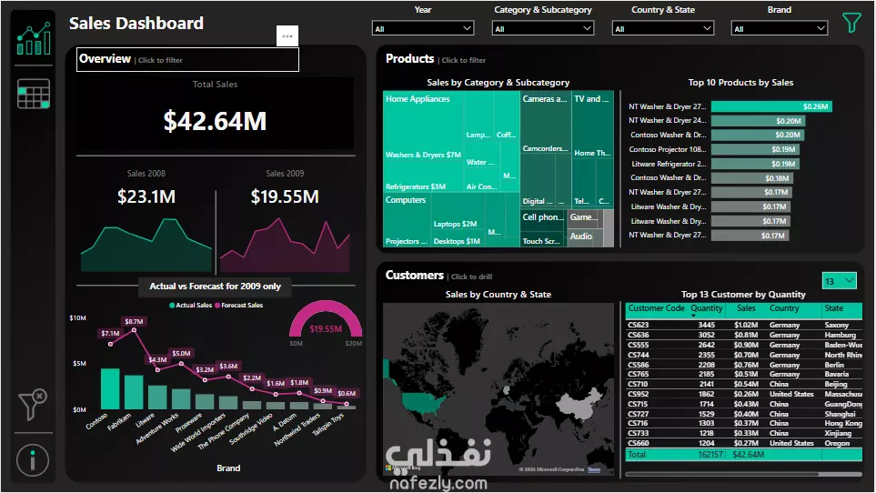Click the Total Sales $42.64M card
Image resolution: width=876 pixels, height=493 pixels.
[x=215, y=114]
